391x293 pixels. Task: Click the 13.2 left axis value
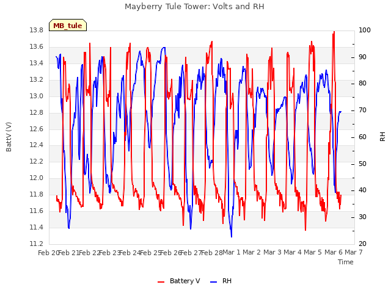tap(37, 80)
